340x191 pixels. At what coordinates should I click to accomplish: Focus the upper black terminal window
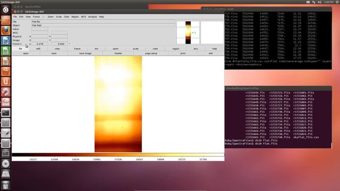coord(278,40)
